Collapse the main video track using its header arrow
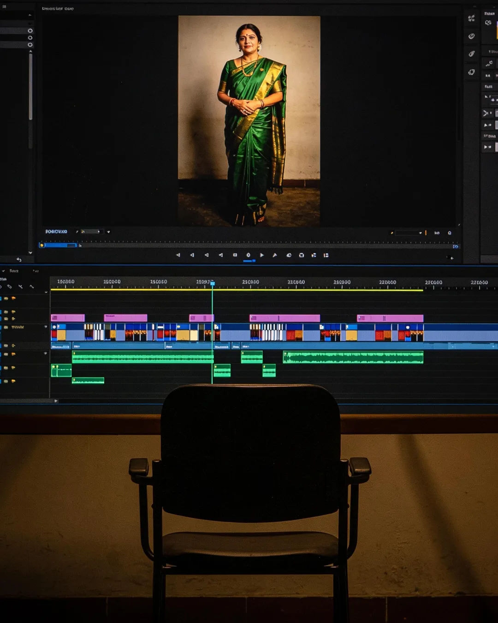The image size is (498, 623). (46, 327)
